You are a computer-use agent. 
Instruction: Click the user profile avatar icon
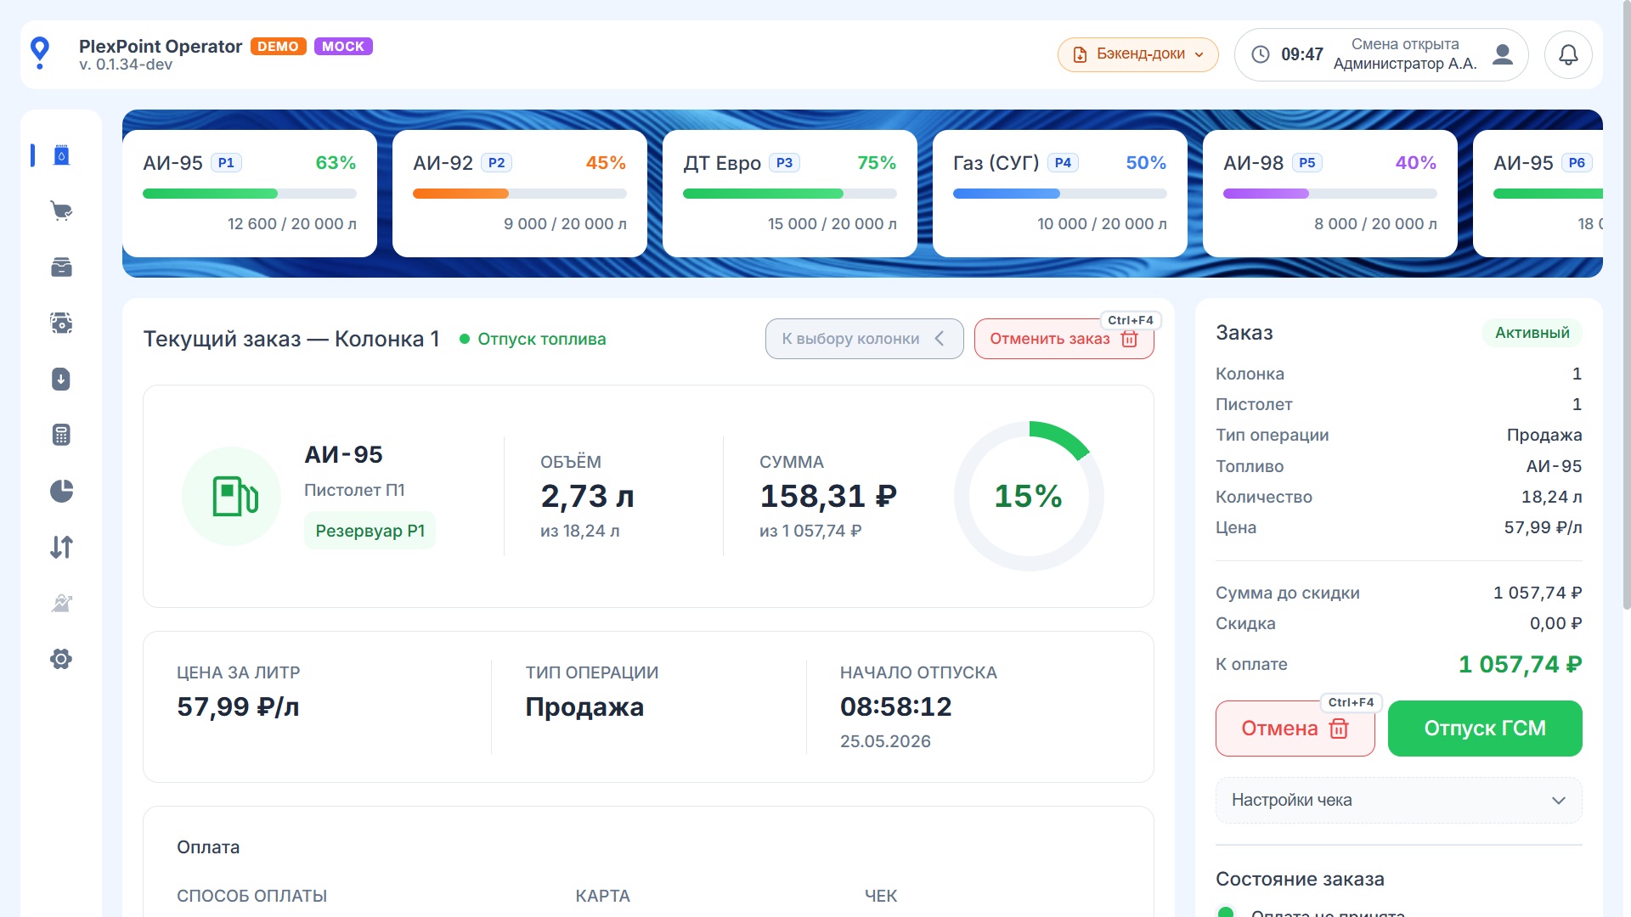(x=1503, y=54)
